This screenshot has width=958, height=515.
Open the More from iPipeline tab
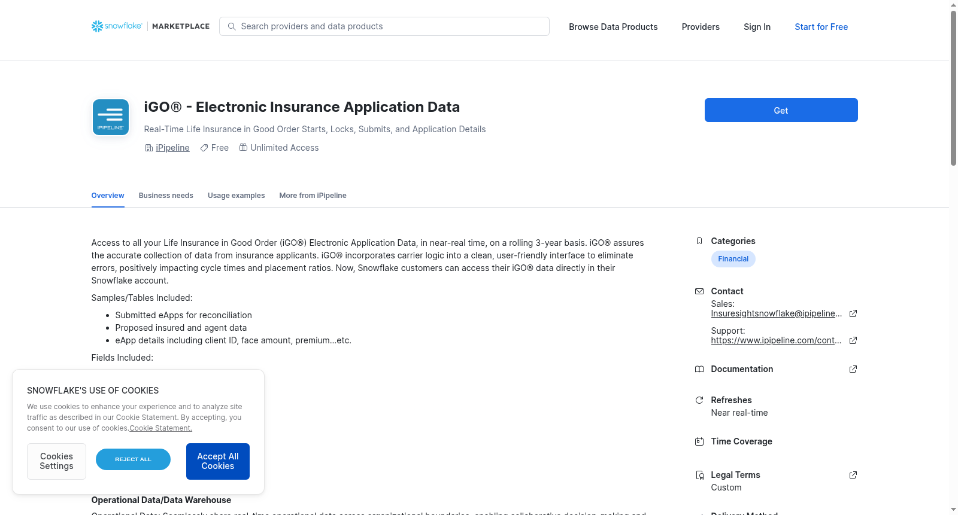[x=313, y=196]
